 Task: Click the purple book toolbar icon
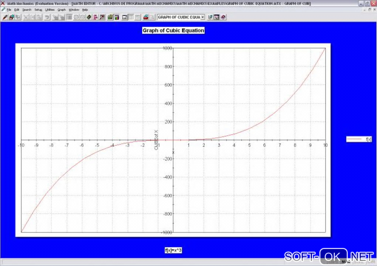pos(223,17)
